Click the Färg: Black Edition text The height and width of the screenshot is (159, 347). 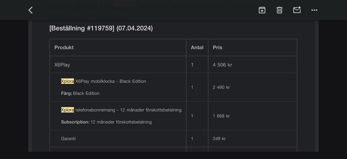pos(80,93)
